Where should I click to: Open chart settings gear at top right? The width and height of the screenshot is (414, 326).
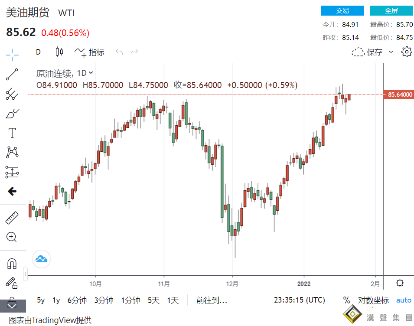coord(406,52)
